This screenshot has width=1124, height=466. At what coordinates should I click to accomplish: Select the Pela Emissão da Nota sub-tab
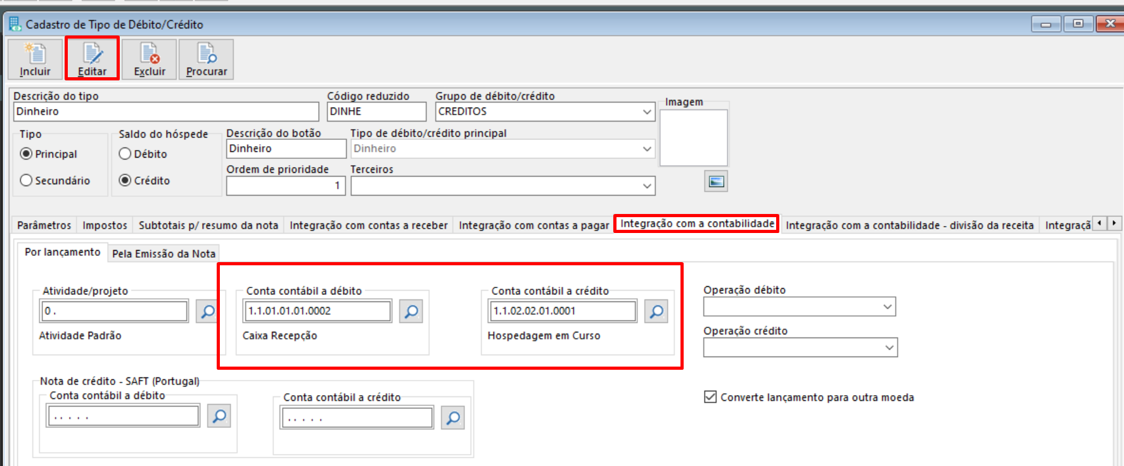pyautogui.click(x=164, y=254)
